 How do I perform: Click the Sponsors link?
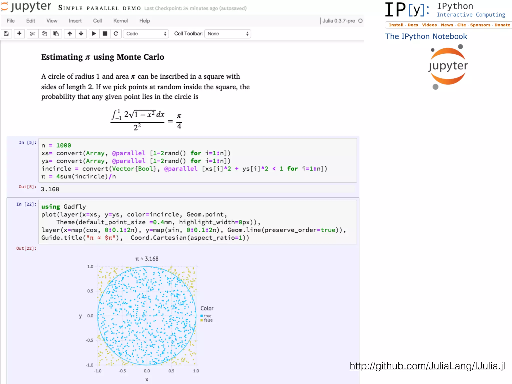(480, 25)
